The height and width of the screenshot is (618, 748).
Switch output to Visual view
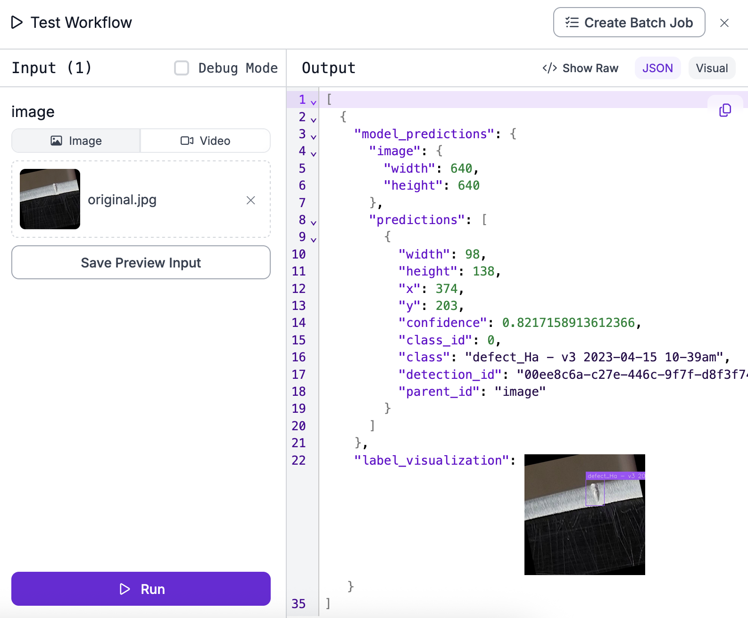711,68
